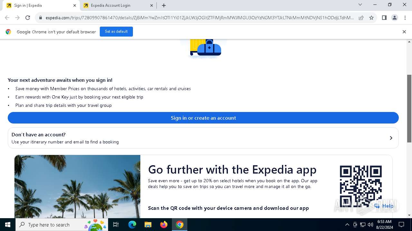Open the notification center icon

click(x=401, y=225)
